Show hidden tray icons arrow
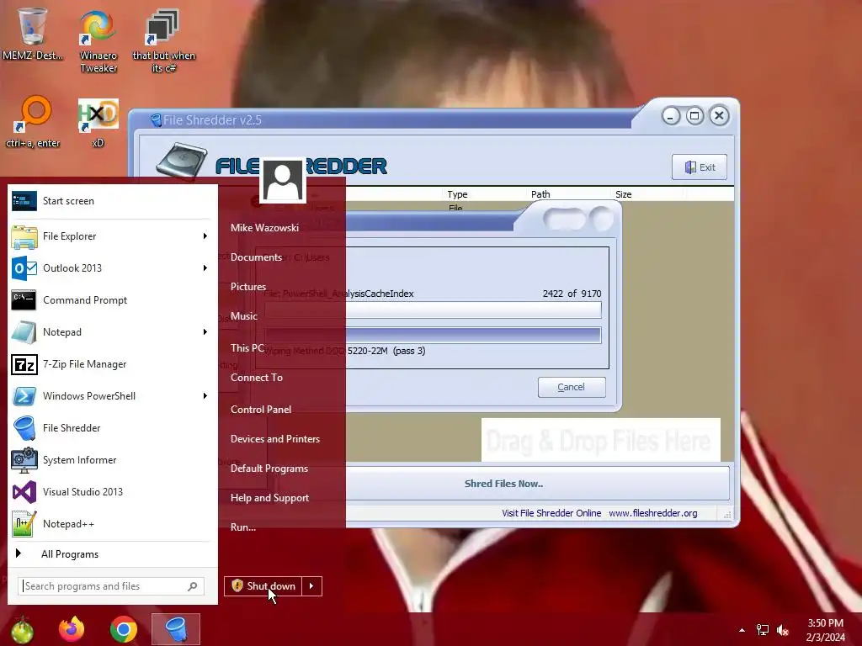This screenshot has width=862, height=646. [x=742, y=630]
